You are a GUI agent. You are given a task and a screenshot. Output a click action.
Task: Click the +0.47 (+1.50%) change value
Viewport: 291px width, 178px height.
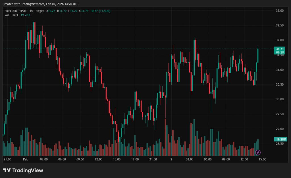point(100,11)
